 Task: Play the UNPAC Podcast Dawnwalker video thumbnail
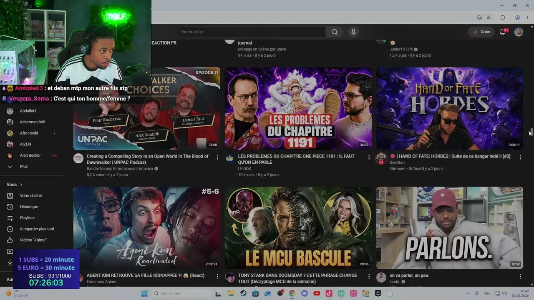pyautogui.click(x=147, y=109)
